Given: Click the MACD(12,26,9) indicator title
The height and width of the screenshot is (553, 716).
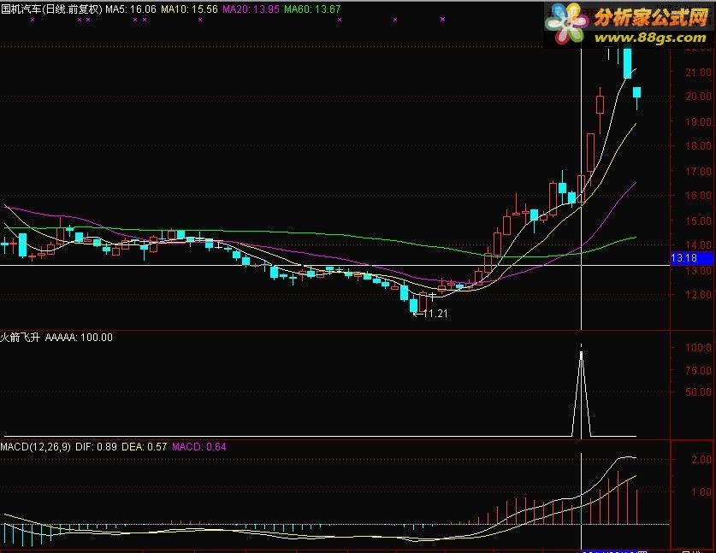Looking at the screenshot, I should click(x=36, y=447).
